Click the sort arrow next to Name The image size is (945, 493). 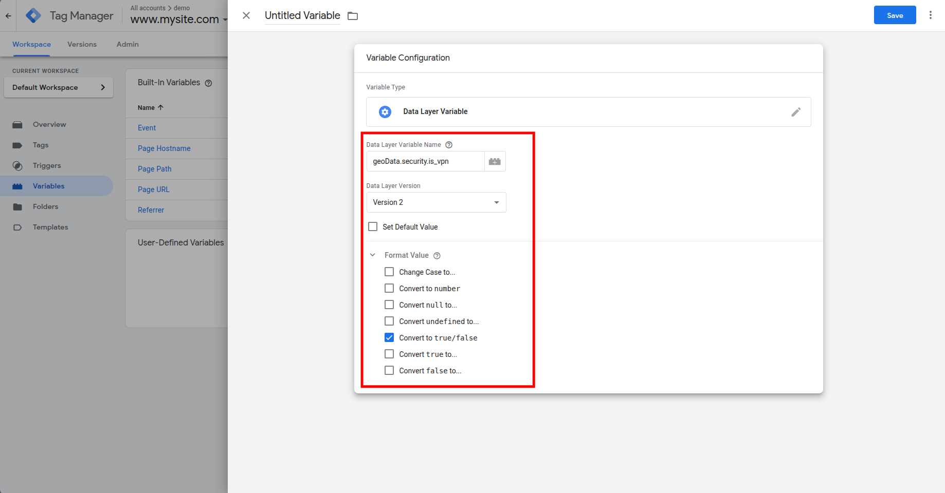160,107
